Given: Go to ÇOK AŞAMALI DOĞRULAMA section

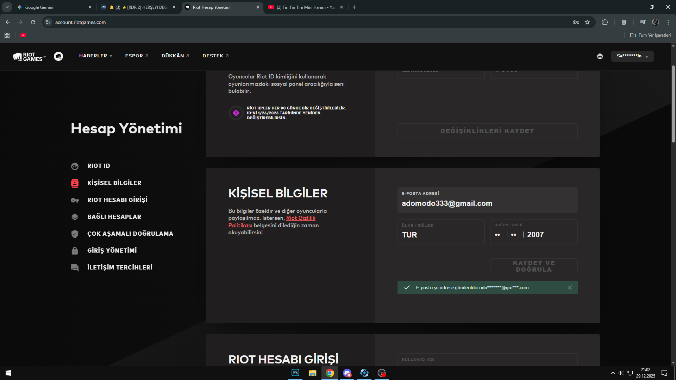Looking at the screenshot, I should point(130,234).
